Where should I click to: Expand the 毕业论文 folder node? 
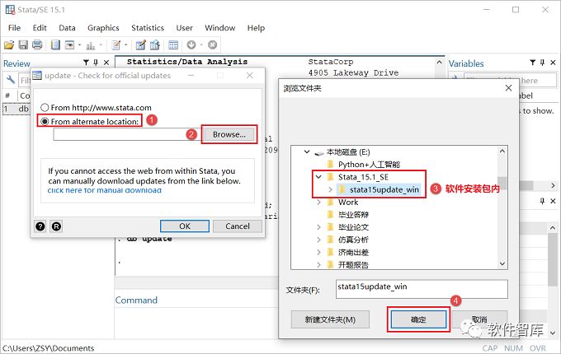[318, 227]
